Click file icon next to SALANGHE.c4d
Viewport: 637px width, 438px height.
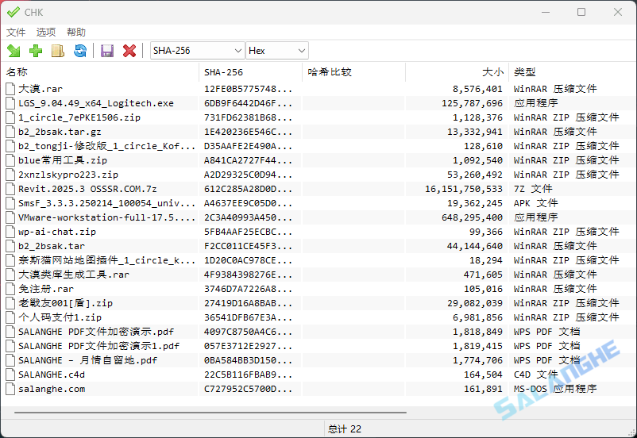(x=10, y=375)
